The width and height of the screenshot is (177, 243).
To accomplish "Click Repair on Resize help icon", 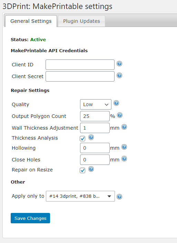I will (91, 169).
